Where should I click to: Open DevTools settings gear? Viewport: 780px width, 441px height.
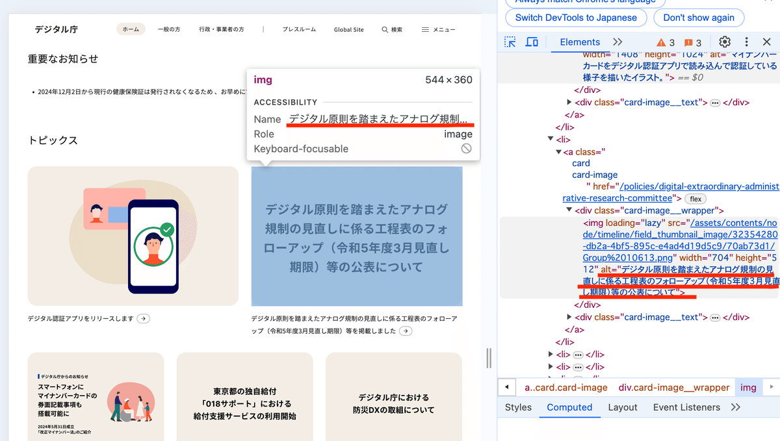coord(725,42)
